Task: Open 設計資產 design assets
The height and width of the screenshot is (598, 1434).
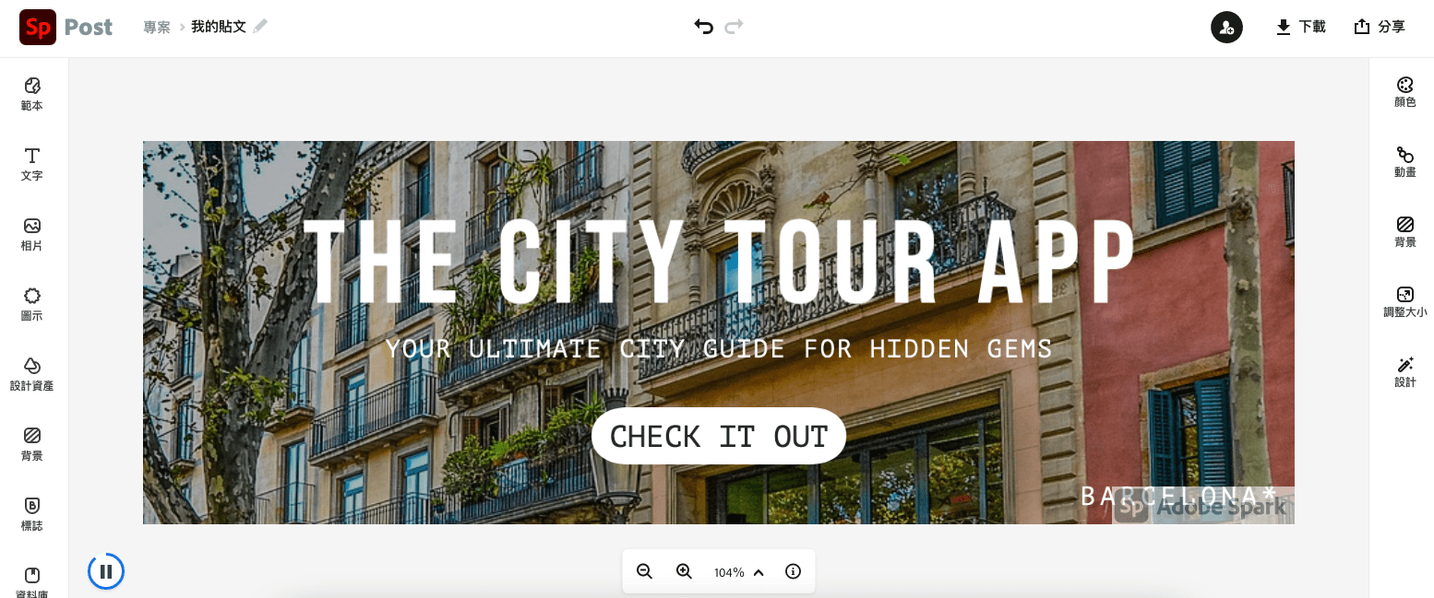Action: 32,374
